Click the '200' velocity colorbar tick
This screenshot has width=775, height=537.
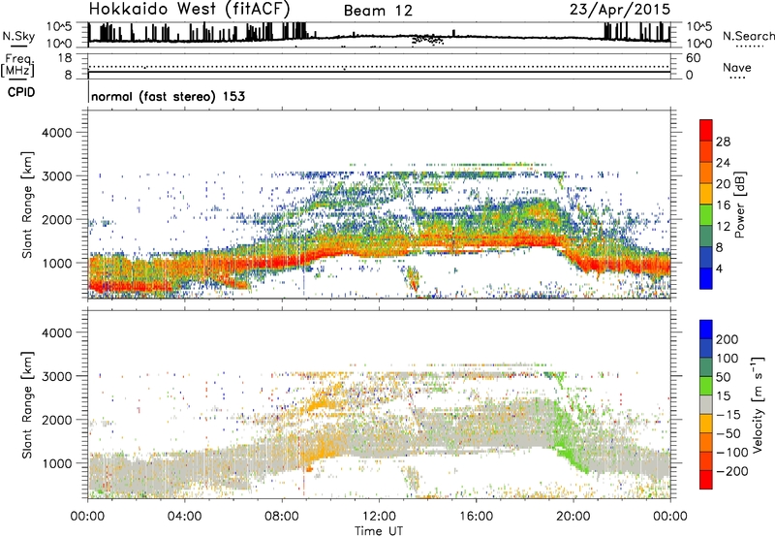click(728, 339)
